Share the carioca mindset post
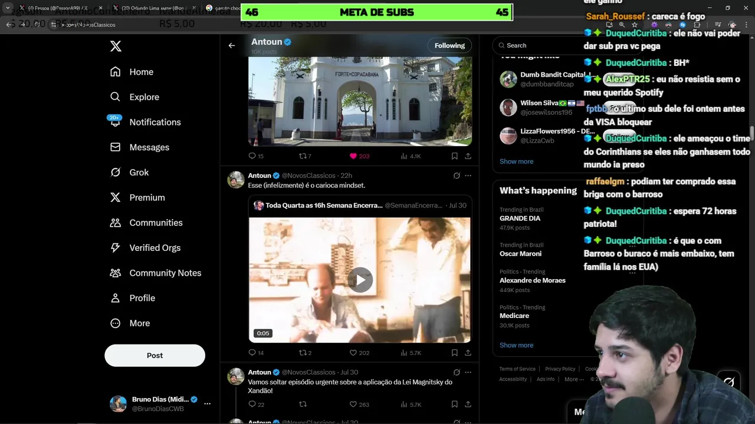 468,353
